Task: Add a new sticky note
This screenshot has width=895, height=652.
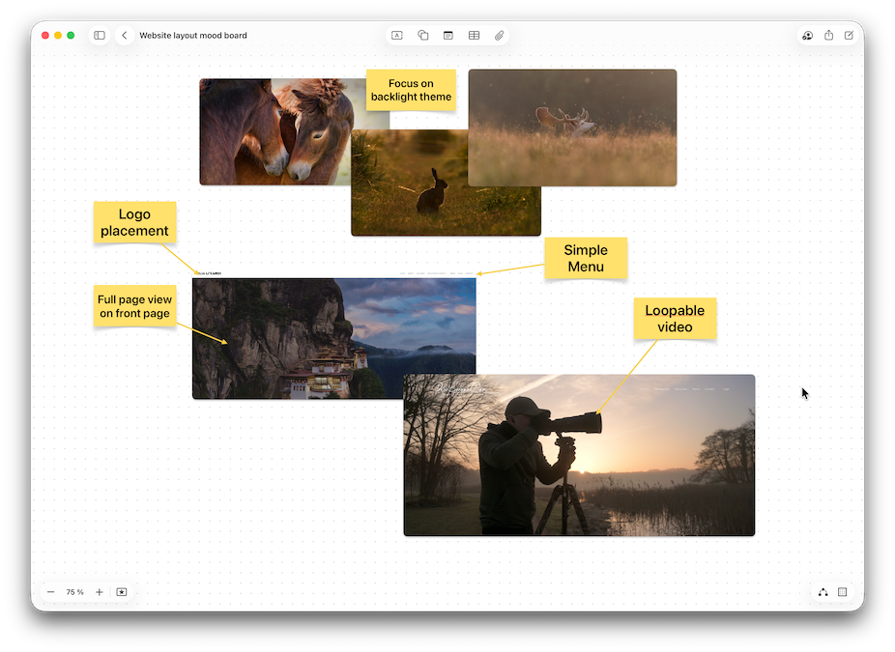Action: pos(447,35)
